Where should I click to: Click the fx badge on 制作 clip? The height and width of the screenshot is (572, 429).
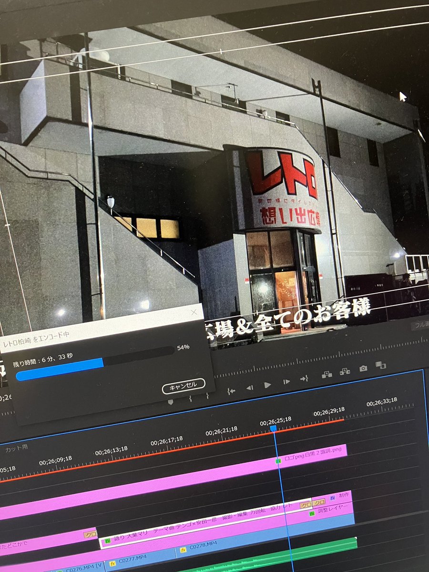click(333, 498)
